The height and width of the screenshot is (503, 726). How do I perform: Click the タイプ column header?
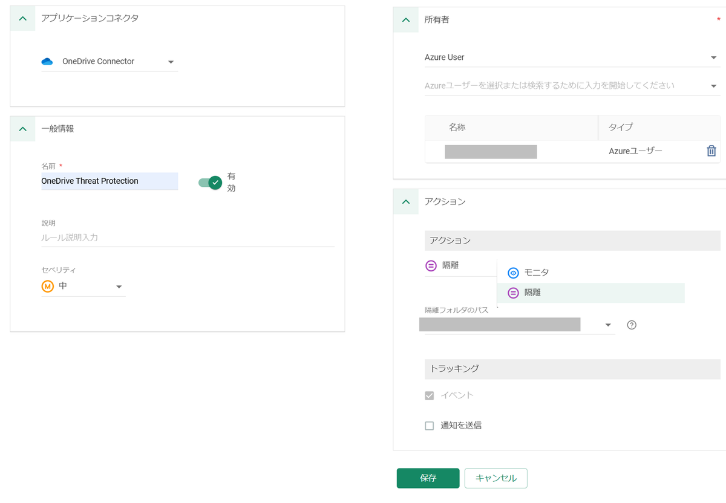[x=659, y=128]
